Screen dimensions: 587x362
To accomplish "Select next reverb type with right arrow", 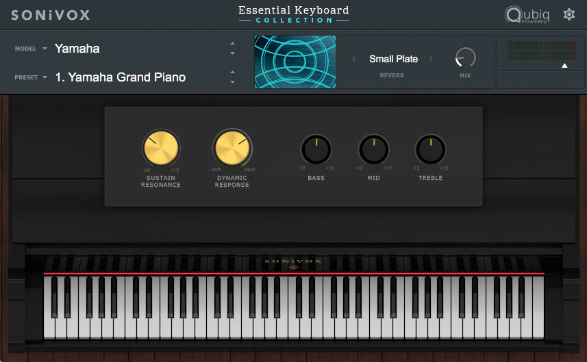I will point(432,60).
